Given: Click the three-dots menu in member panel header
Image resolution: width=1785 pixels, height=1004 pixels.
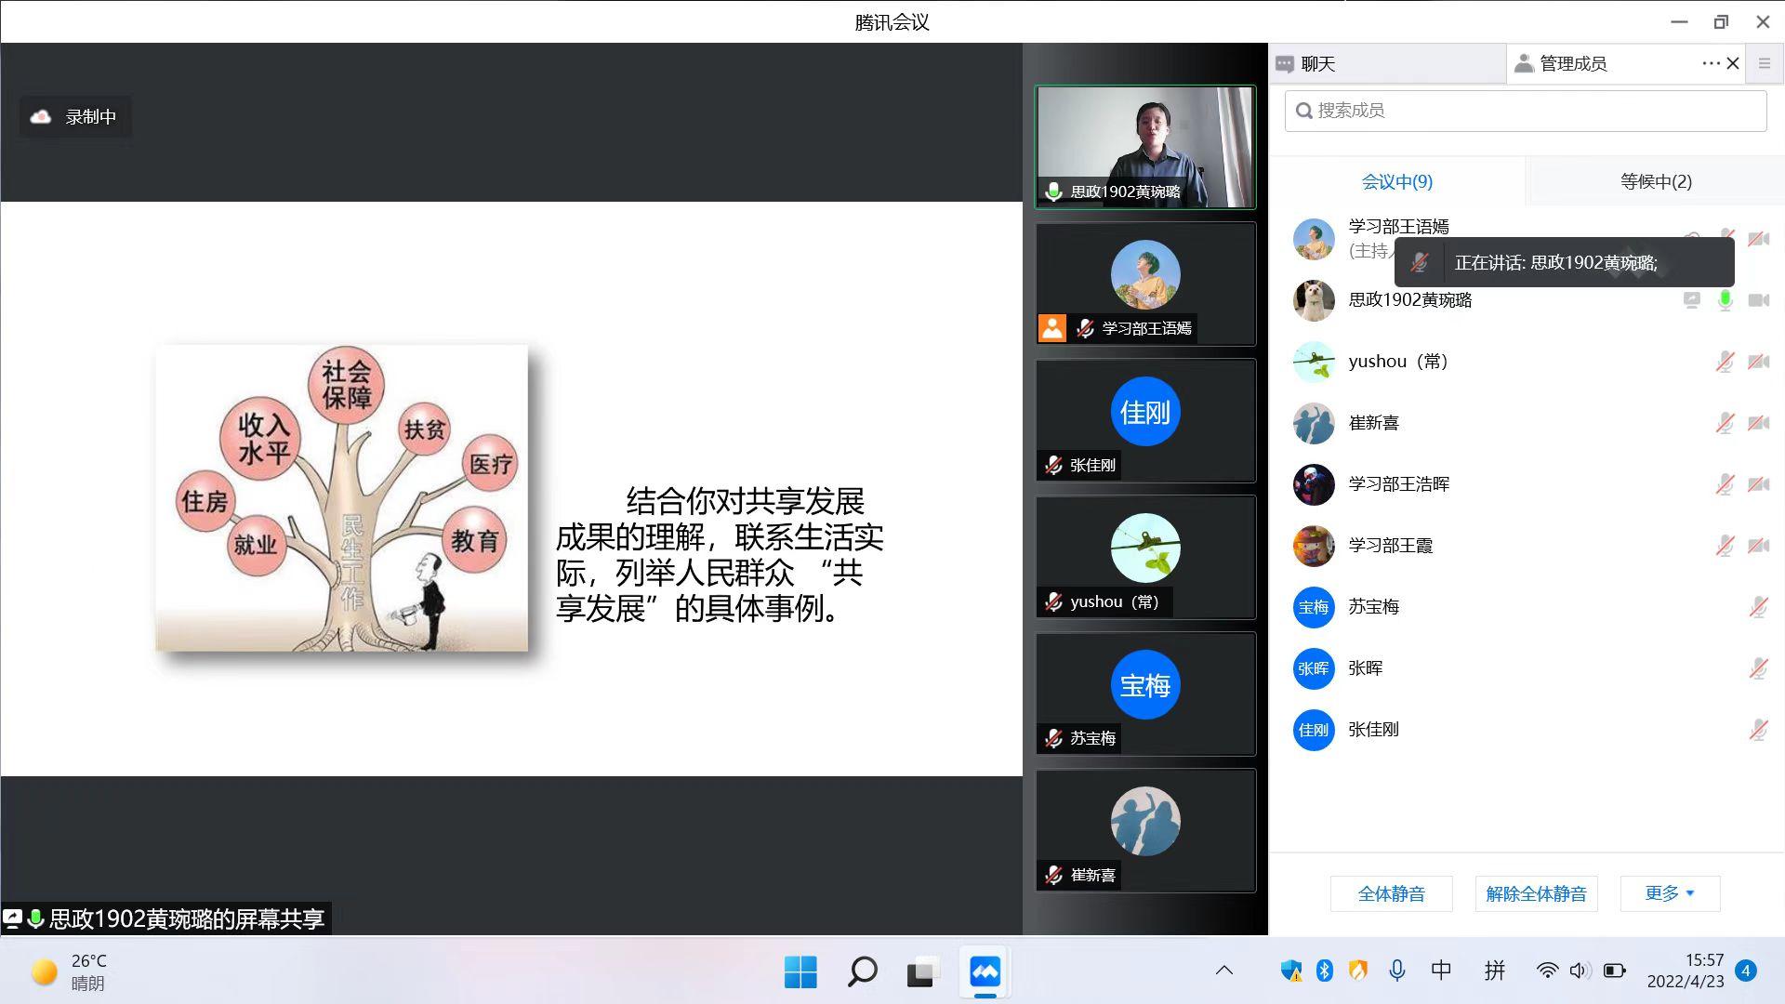Looking at the screenshot, I should 1711,63.
